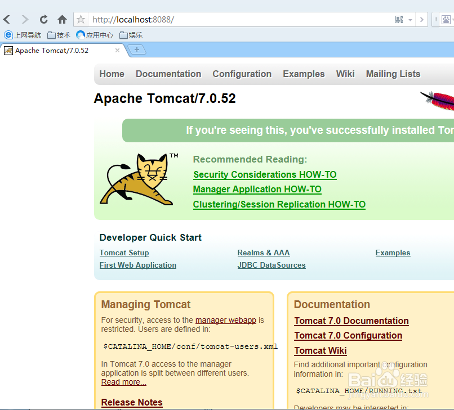Click the Read more... link
The image size is (454, 410).
[123, 382]
